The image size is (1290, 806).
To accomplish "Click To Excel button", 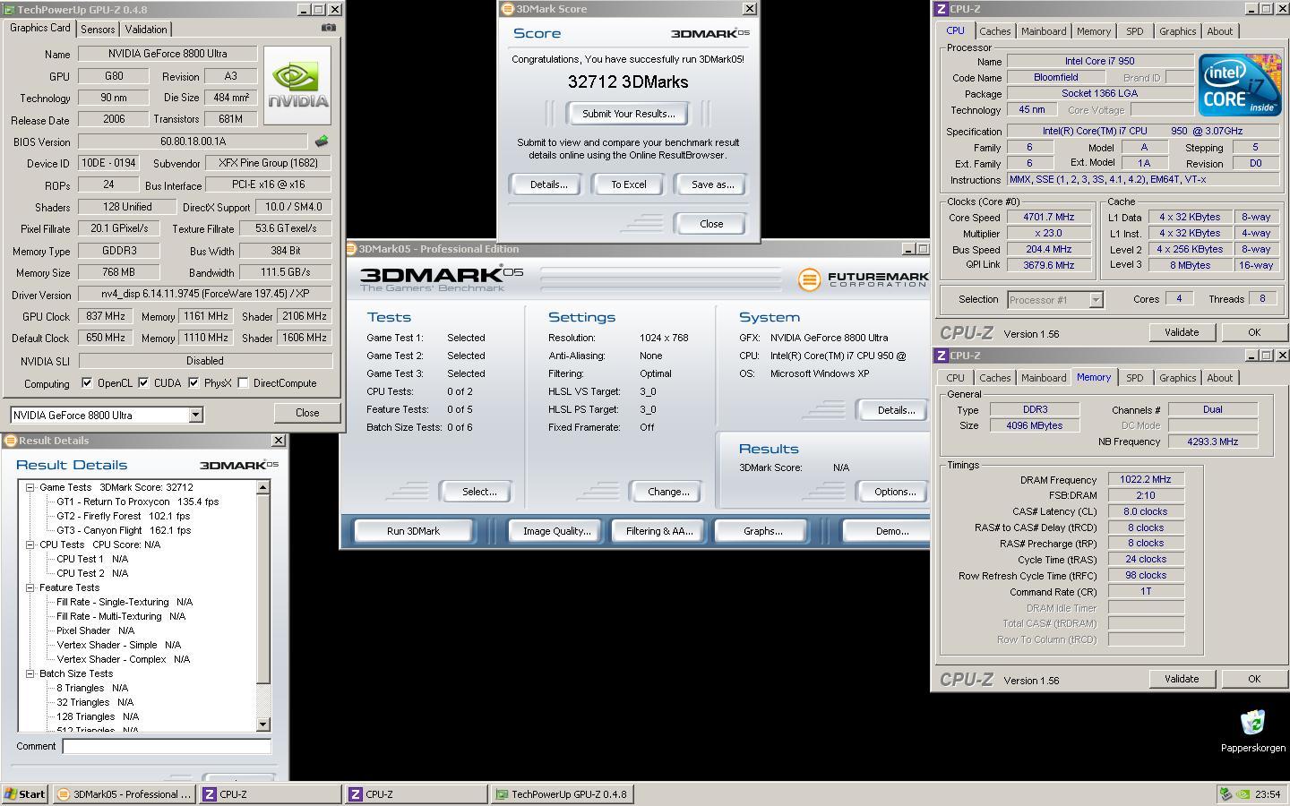I will (x=628, y=184).
